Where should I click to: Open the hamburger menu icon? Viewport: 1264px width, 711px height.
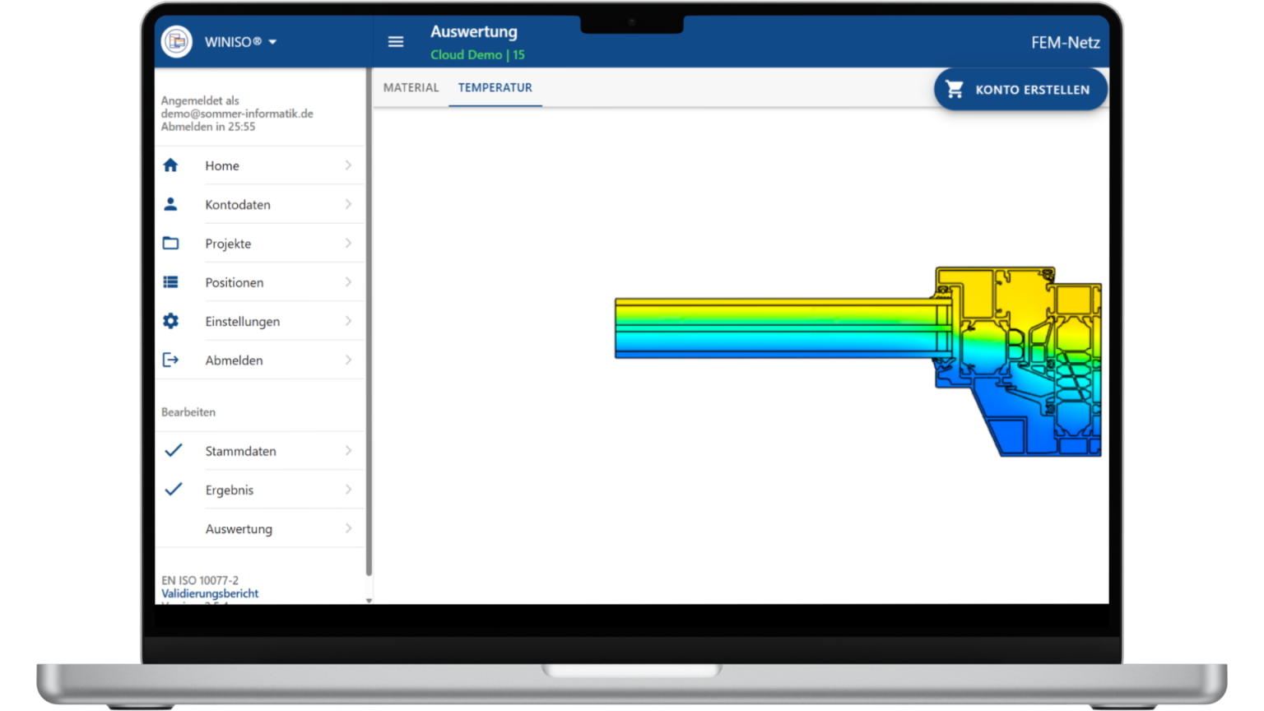396,42
